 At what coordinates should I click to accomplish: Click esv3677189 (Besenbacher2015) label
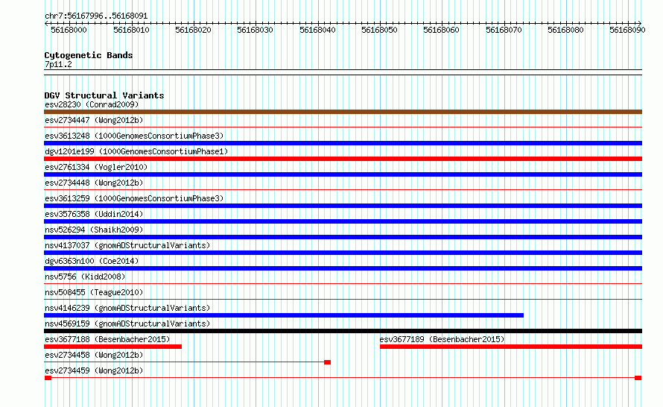pos(442,339)
